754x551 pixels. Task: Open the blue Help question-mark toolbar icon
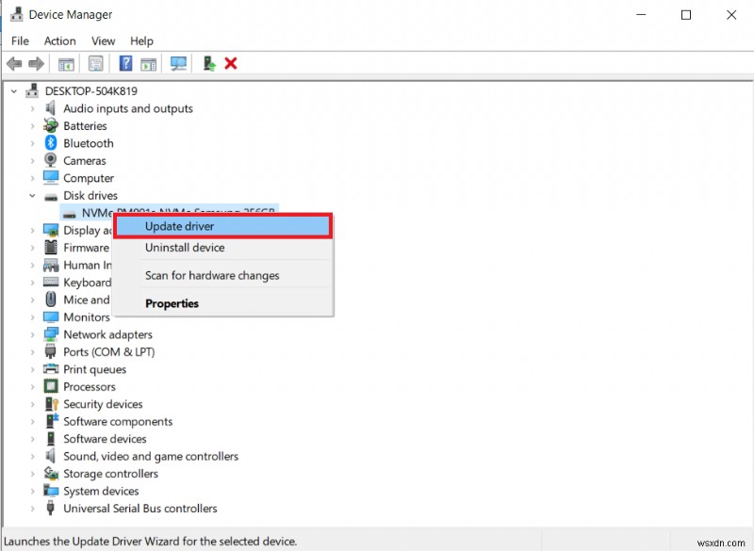click(125, 63)
